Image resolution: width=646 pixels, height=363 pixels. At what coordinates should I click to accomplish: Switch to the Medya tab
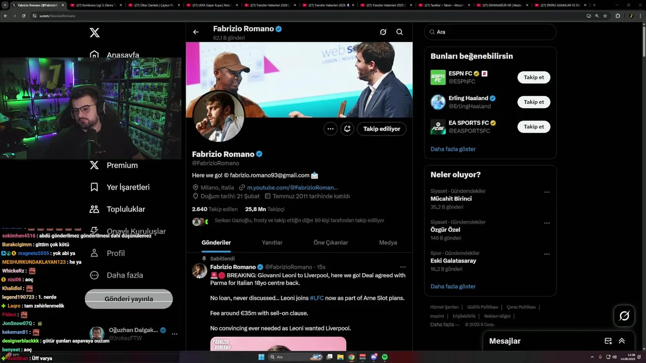(388, 243)
